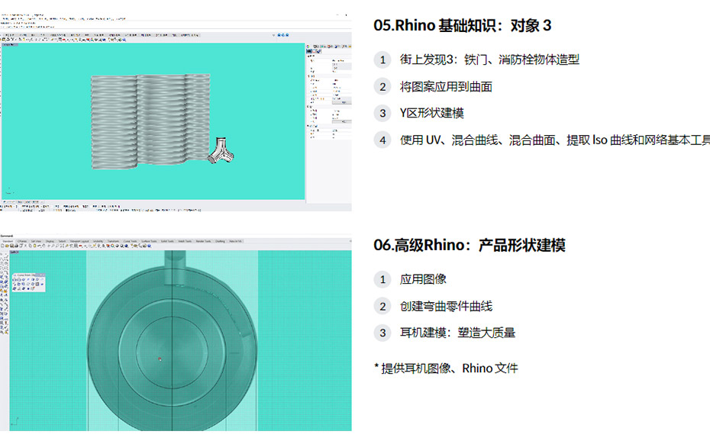Select the line "将图案应用到曲面"

[446, 86]
